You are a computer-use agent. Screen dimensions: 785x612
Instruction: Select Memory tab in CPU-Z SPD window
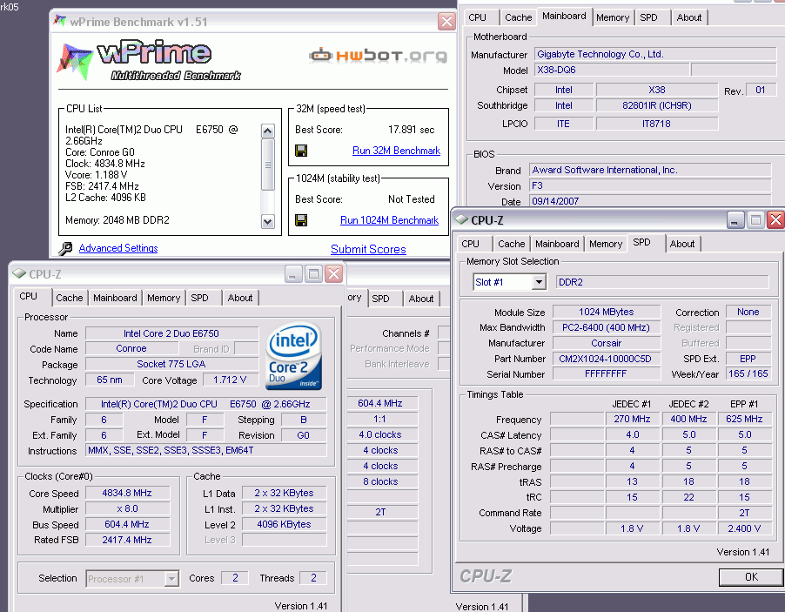605,244
